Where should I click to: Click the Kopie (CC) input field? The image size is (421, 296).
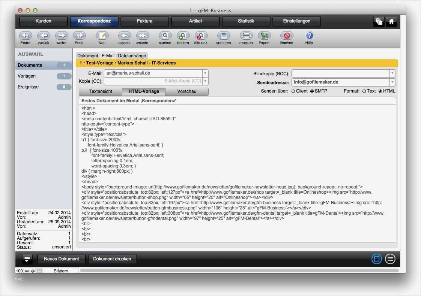(x=153, y=81)
